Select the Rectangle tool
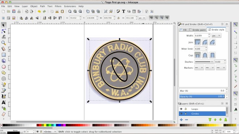239x134 pixels. click(x=4, y=55)
